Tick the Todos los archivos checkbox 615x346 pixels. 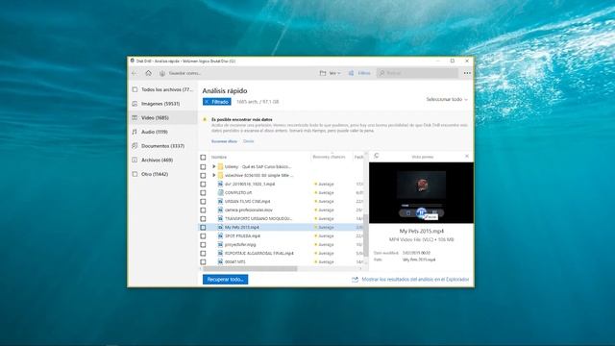[135, 89]
